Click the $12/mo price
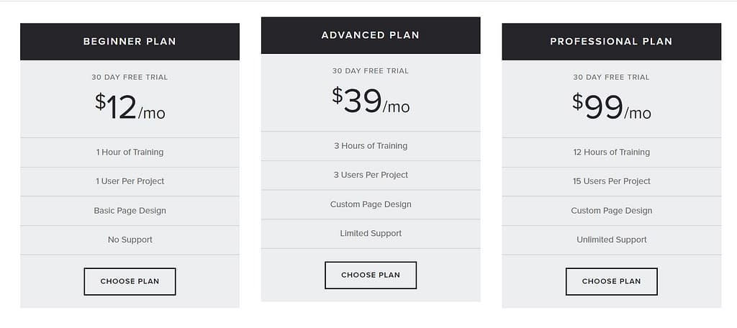This screenshot has width=737, height=328. [130, 106]
